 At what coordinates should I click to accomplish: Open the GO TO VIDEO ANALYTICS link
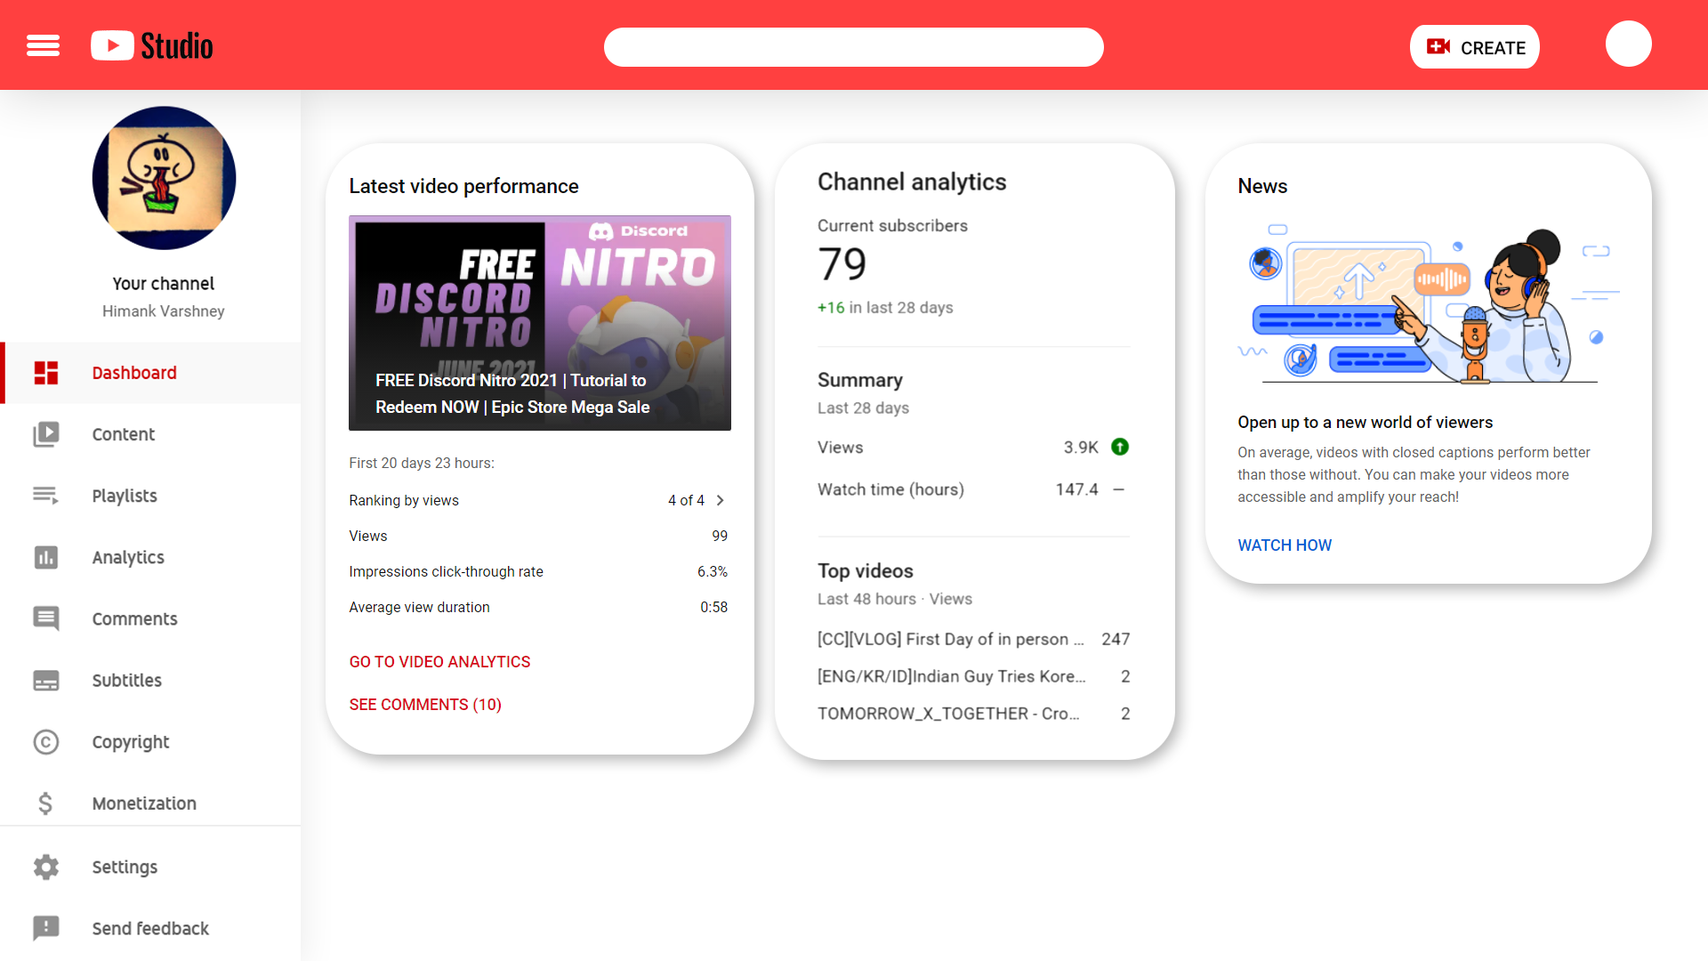point(439,662)
